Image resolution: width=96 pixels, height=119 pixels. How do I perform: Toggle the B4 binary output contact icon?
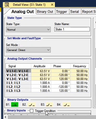(67, 105)
